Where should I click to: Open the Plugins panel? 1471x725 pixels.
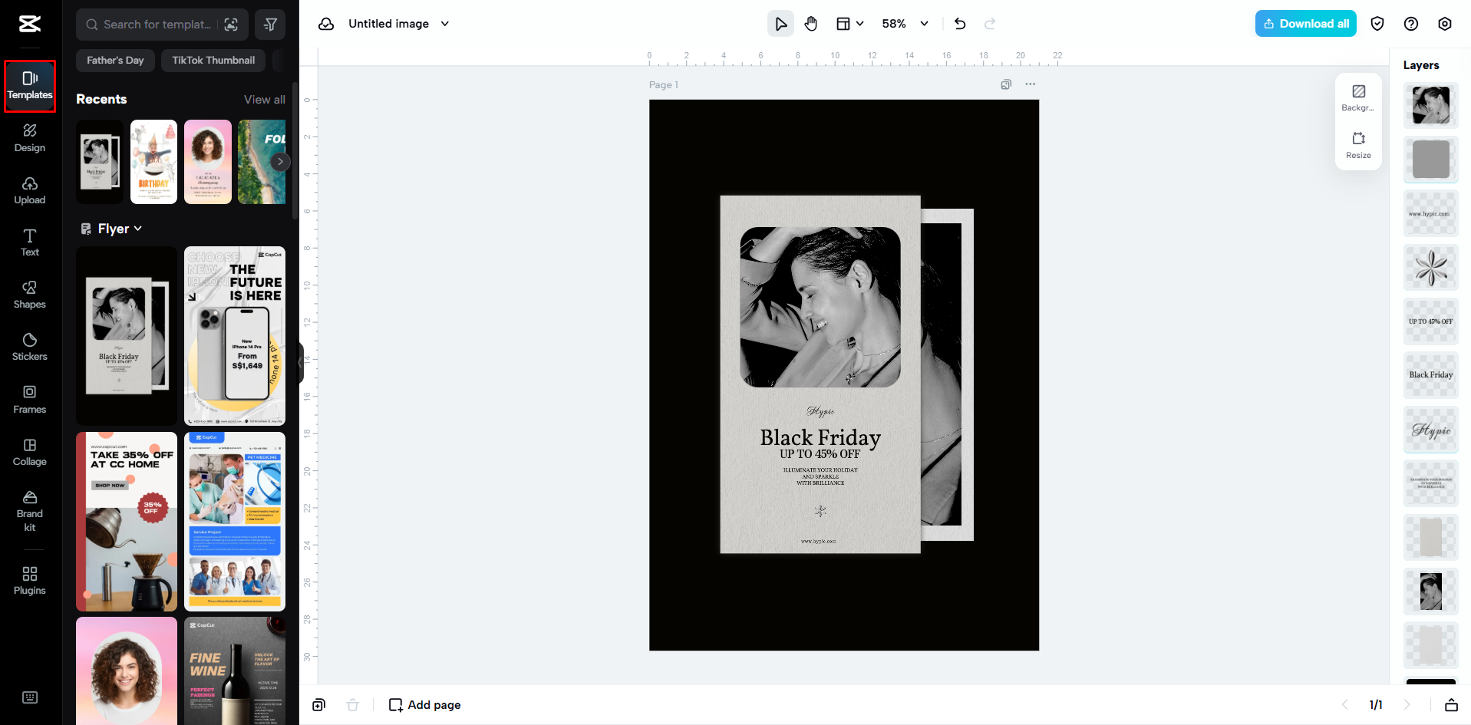(x=29, y=581)
